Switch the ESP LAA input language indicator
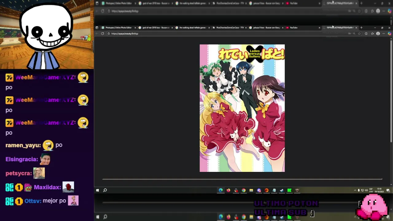 (371, 190)
